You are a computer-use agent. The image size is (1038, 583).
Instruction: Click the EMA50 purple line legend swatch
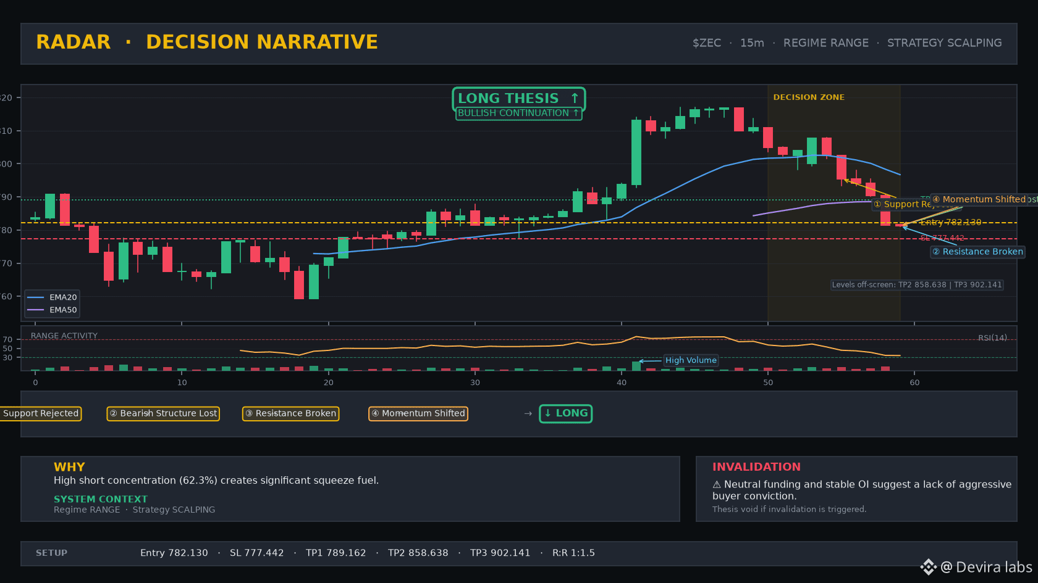point(36,310)
